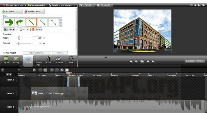The image size is (207, 116).
Task: Toggle the lock icon on Track 2
Action: [x=16, y=95]
